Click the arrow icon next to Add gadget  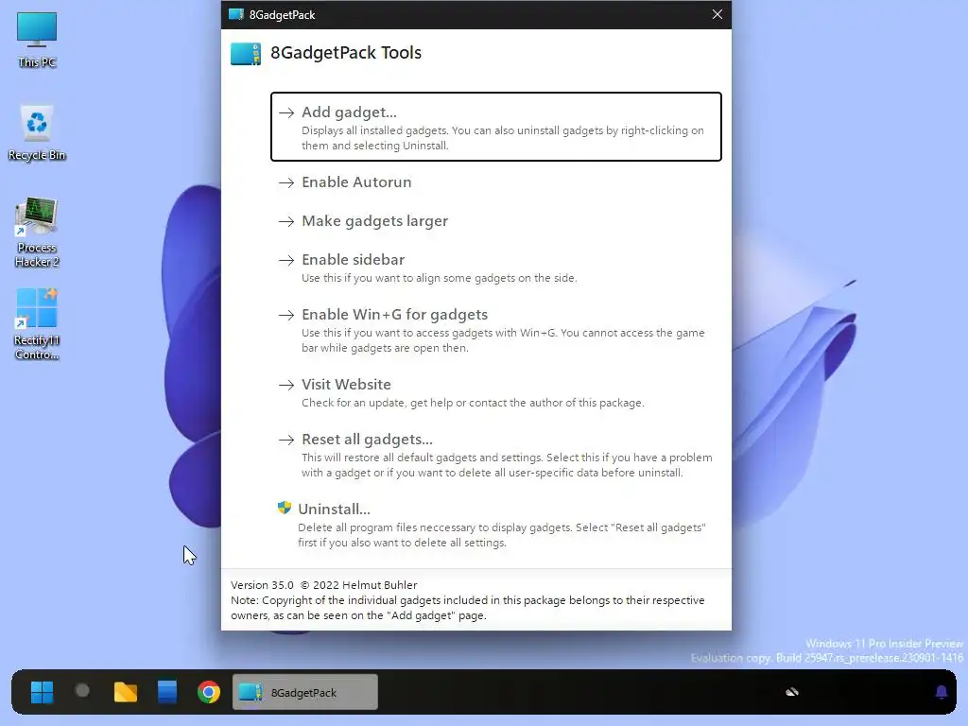(285, 113)
